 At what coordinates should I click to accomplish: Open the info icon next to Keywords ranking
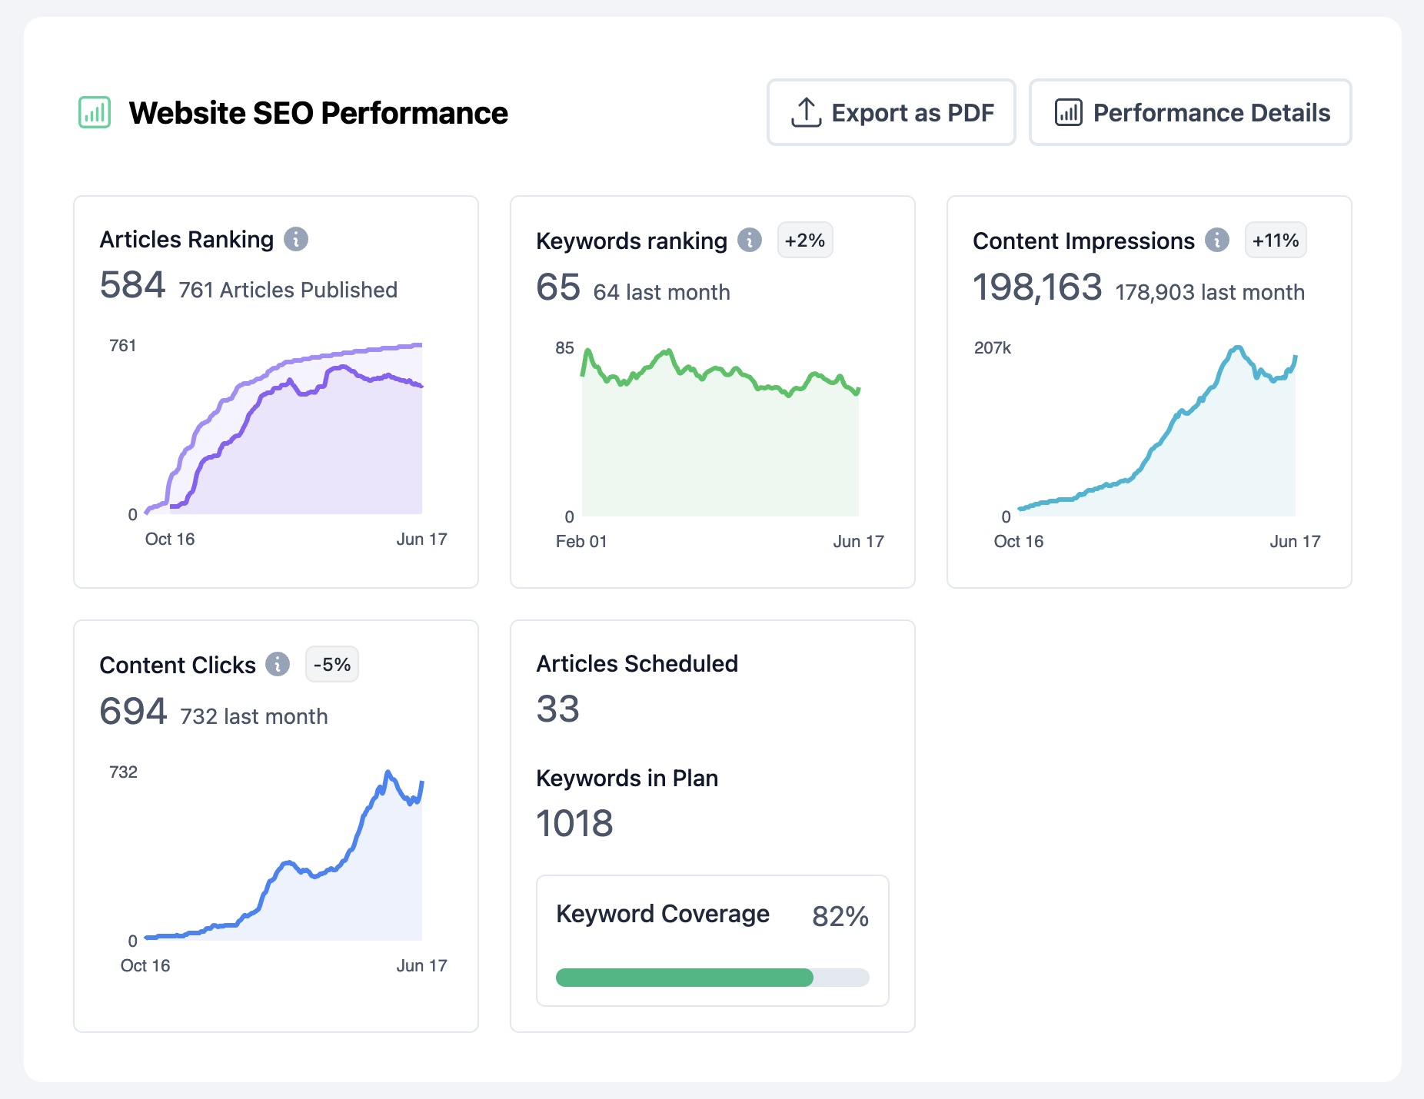[750, 241]
